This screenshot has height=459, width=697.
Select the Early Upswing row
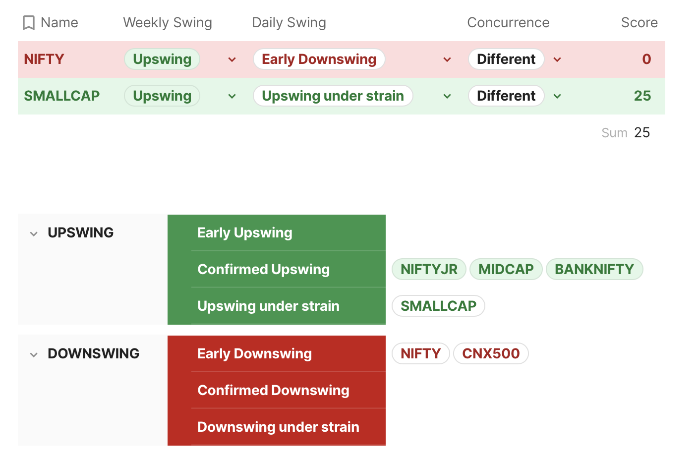coord(245,232)
